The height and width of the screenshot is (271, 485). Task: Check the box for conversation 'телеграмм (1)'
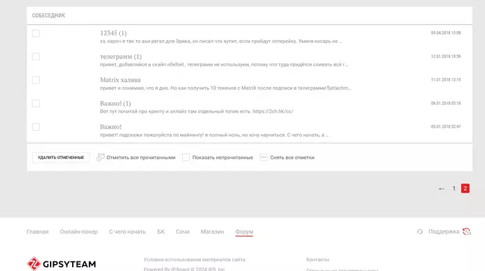point(35,57)
